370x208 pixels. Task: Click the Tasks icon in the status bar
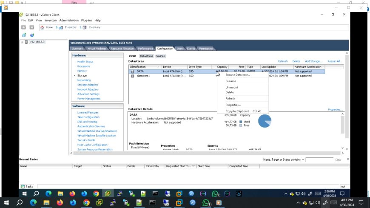pos(23,186)
